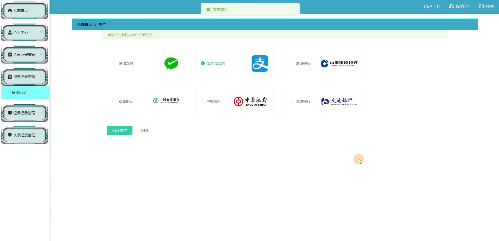The image size is (499, 241).
Task: Click the China Construction Bank logo
Action: pyautogui.click(x=339, y=64)
